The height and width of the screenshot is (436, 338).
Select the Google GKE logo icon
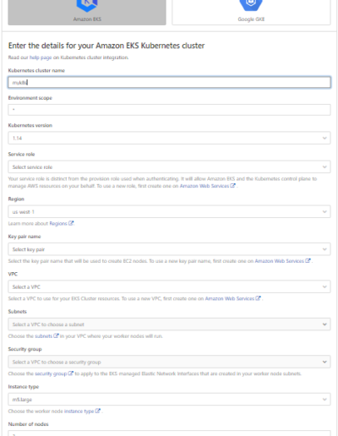pos(251,4)
